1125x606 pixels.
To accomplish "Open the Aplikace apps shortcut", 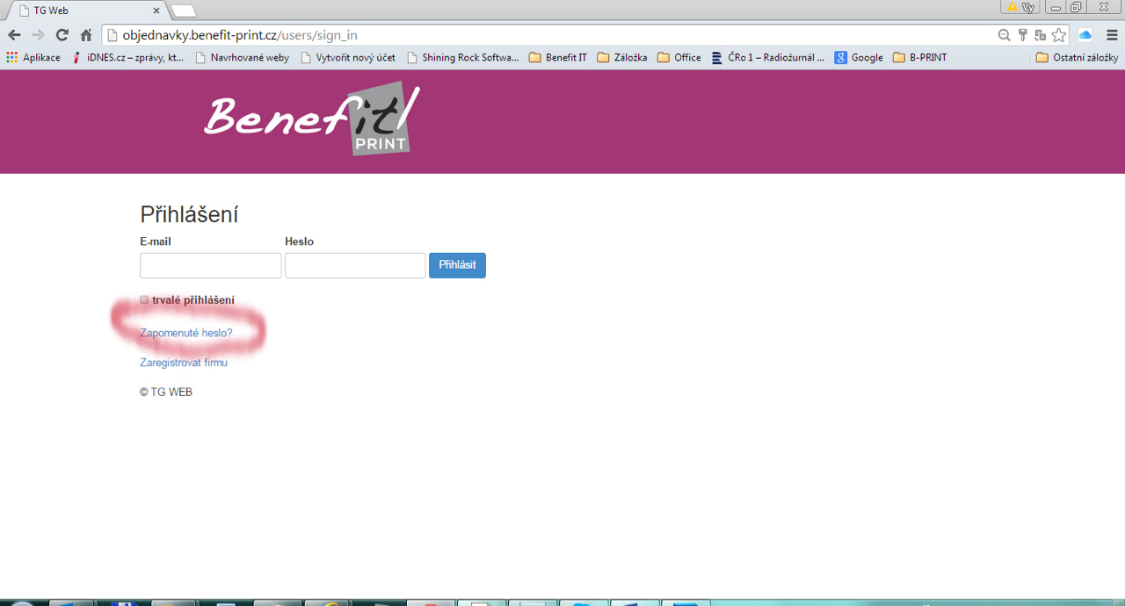I will (x=33, y=57).
